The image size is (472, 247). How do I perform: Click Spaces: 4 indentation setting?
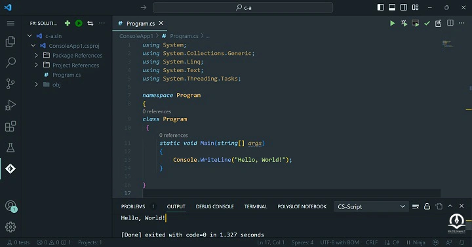(302, 242)
